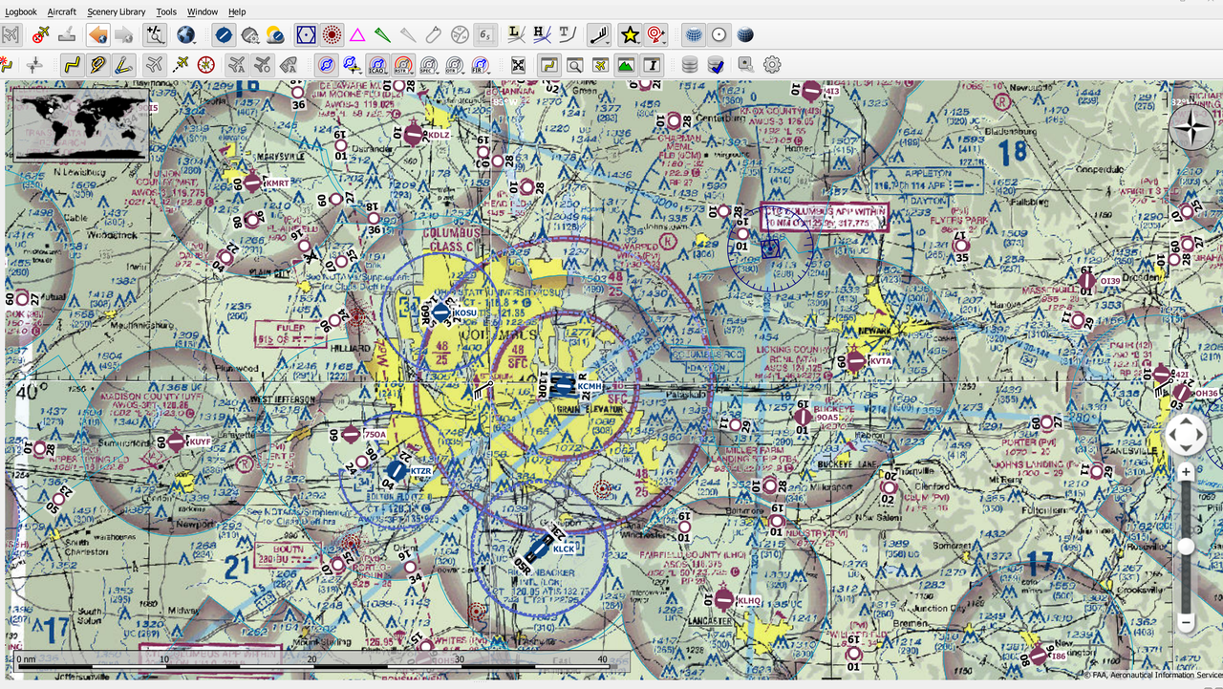Go forward to next map position
The width and height of the screenshot is (1223, 689).
pyautogui.click(x=124, y=35)
